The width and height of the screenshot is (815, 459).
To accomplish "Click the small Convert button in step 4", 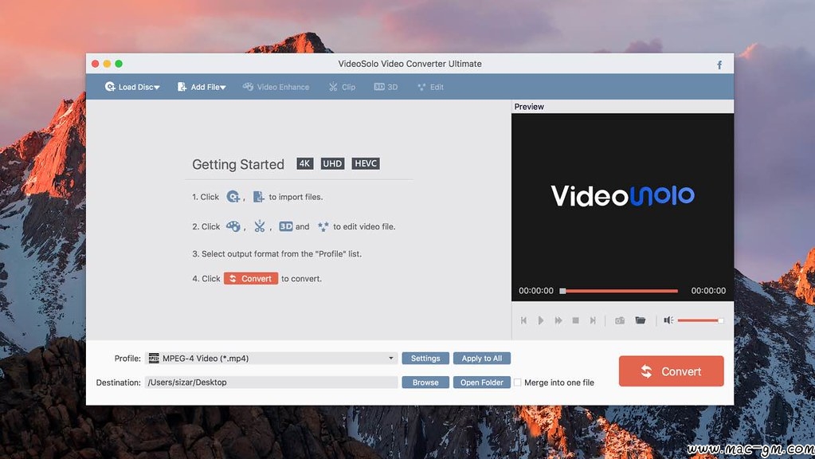I will pyautogui.click(x=251, y=279).
